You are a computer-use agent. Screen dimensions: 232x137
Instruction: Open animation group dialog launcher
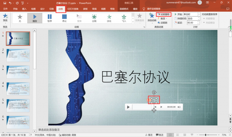click(x=144, y=27)
